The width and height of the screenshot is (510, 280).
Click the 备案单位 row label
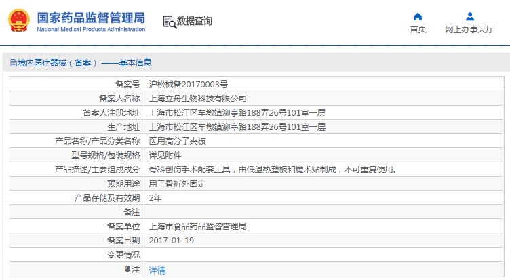[x=123, y=226]
